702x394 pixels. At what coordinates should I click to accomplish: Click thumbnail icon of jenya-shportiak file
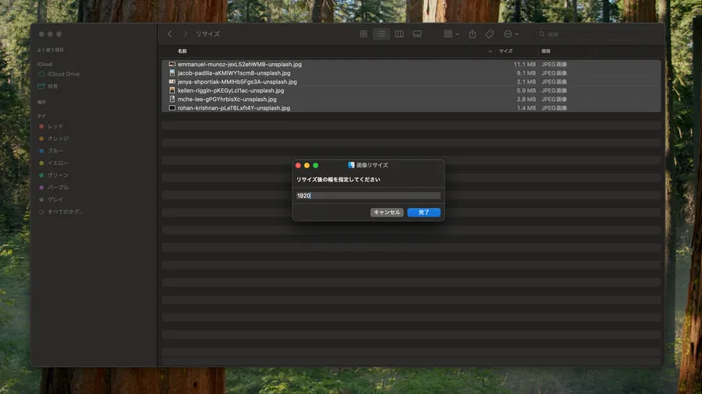pos(172,82)
